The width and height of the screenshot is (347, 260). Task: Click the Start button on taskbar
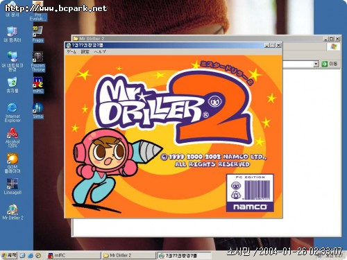click(9, 255)
